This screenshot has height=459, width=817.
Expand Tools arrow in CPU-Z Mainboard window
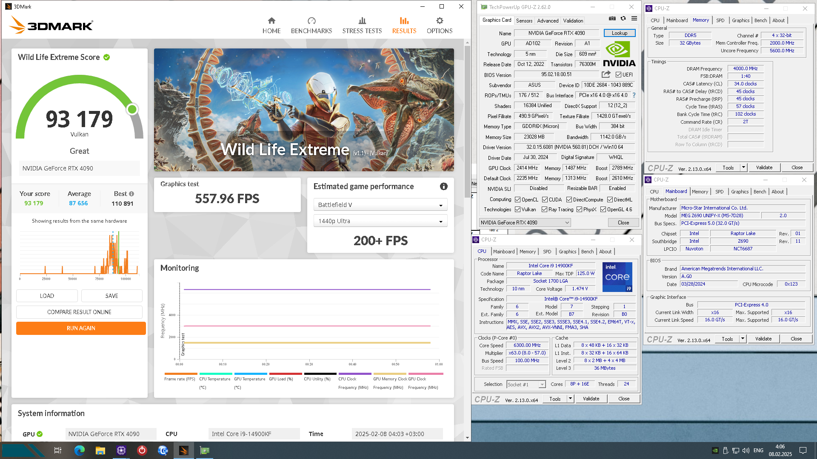coord(743,339)
